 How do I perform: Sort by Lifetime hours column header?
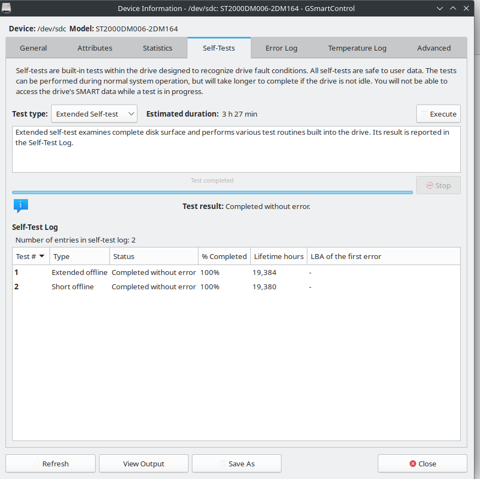pyautogui.click(x=279, y=256)
